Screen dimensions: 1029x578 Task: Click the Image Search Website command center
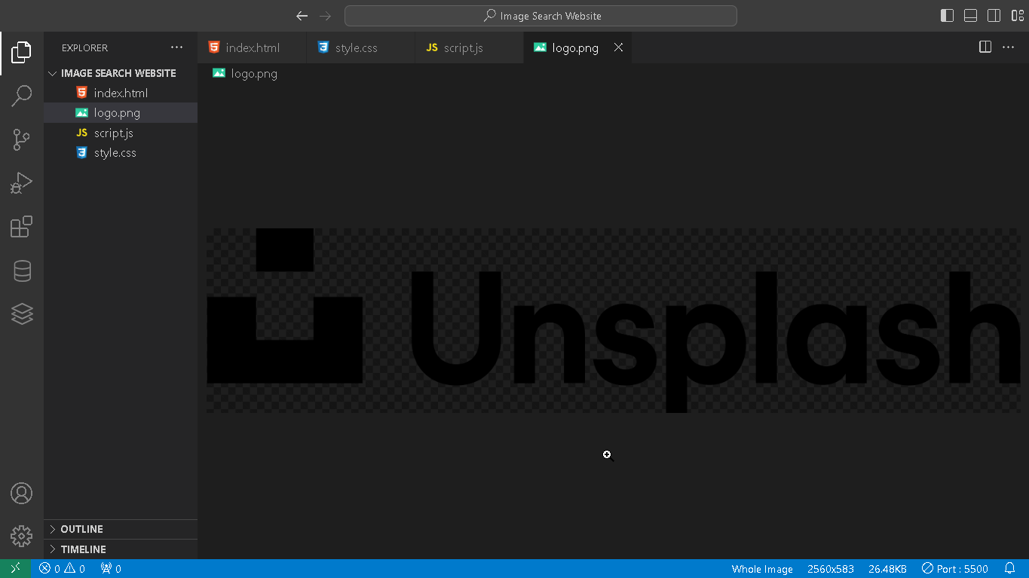(x=541, y=16)
